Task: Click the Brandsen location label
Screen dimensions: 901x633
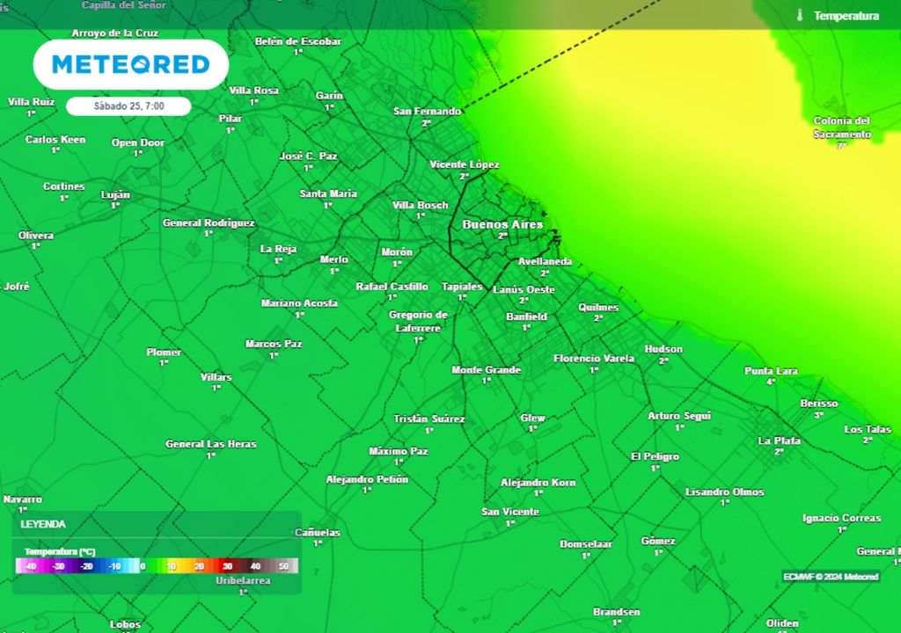Action: (x=616, y=612)
